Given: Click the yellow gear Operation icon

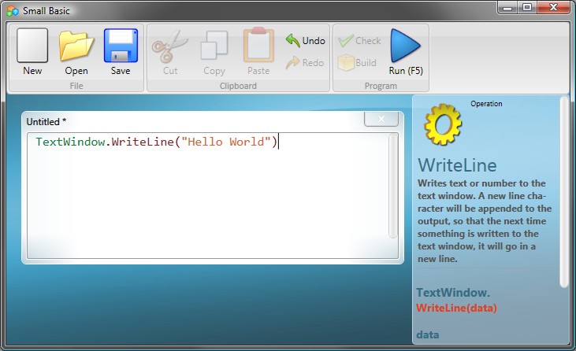Looking at the screenshot, I should coord(443,124).
